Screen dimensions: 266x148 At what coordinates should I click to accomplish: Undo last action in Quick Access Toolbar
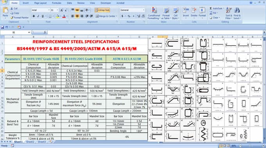(7, 27)
